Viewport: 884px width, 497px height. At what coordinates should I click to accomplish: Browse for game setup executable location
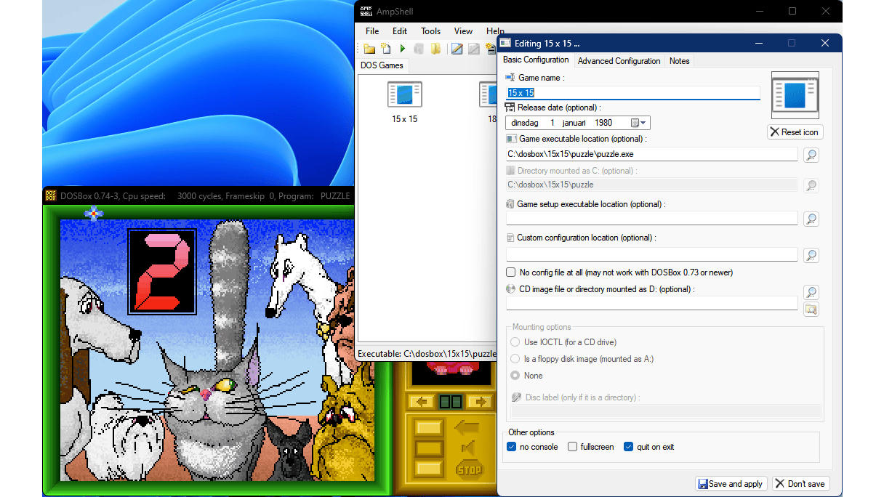(811, 219)
